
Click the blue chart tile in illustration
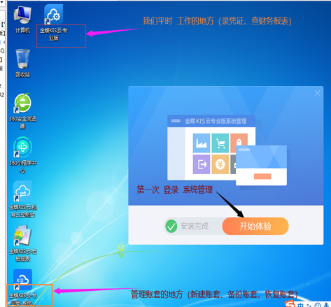pyautogui.click(x=202, y=143)
